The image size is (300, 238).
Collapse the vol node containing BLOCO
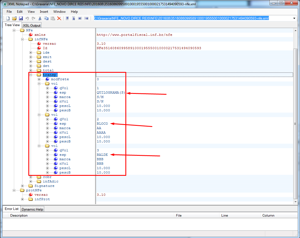pos(39,115)
